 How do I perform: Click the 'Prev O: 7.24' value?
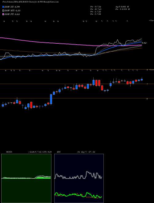(x=96, y=7)
